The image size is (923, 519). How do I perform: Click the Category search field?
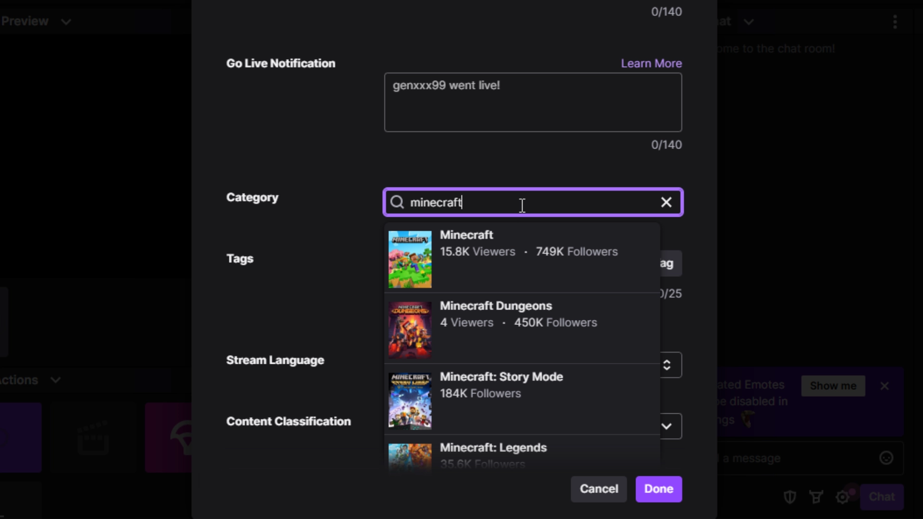[x=533, y=202]
